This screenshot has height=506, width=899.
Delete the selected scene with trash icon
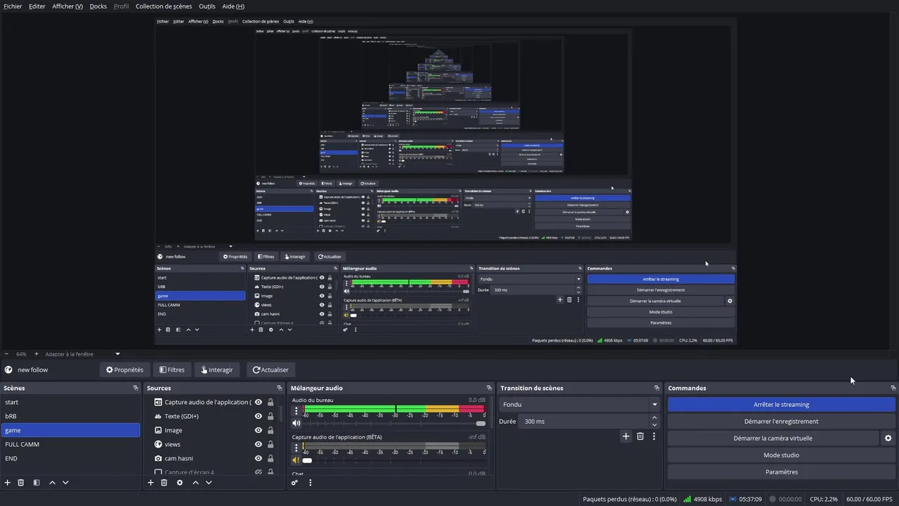pos(21,483)
